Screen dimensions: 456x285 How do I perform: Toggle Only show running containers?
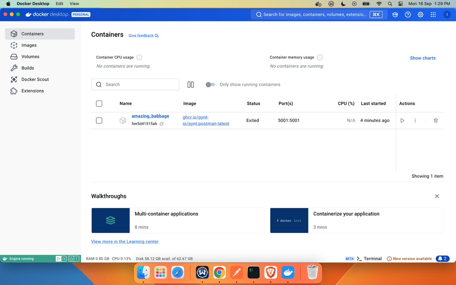[210, 84]
